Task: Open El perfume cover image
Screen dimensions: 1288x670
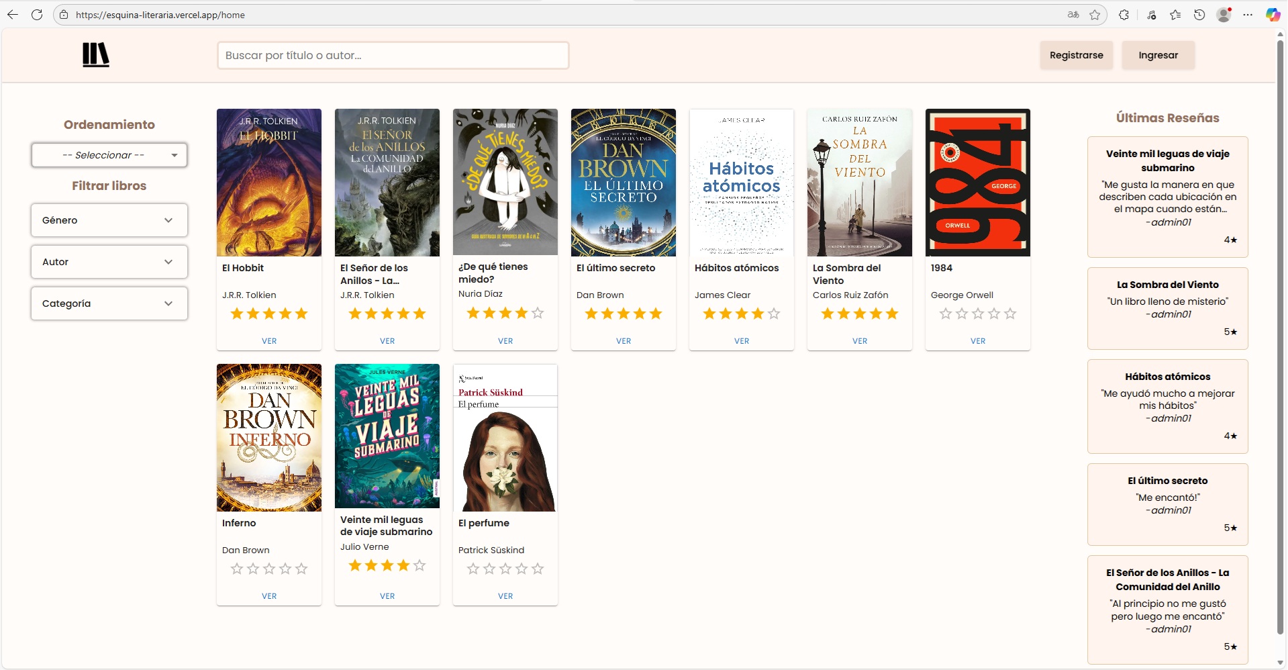Action: click(x=505, y=438)
